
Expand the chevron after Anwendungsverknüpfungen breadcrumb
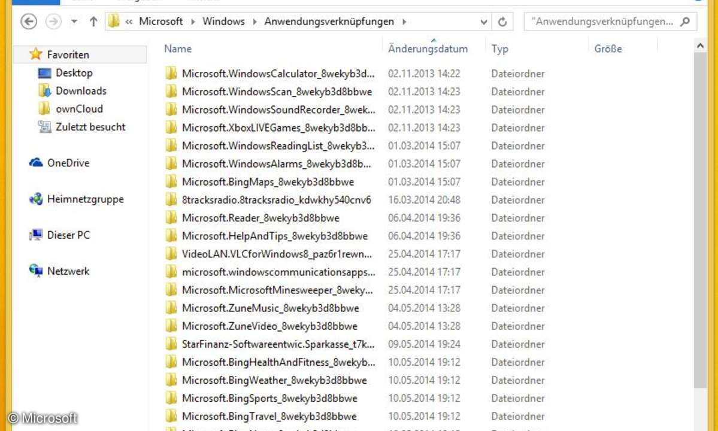click(x=404, y=22)
